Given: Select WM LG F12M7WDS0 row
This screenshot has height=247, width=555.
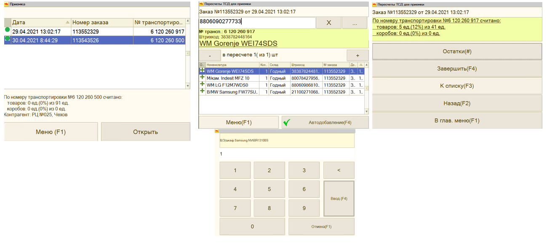Looking at the screenshot, I should [281, 85].
